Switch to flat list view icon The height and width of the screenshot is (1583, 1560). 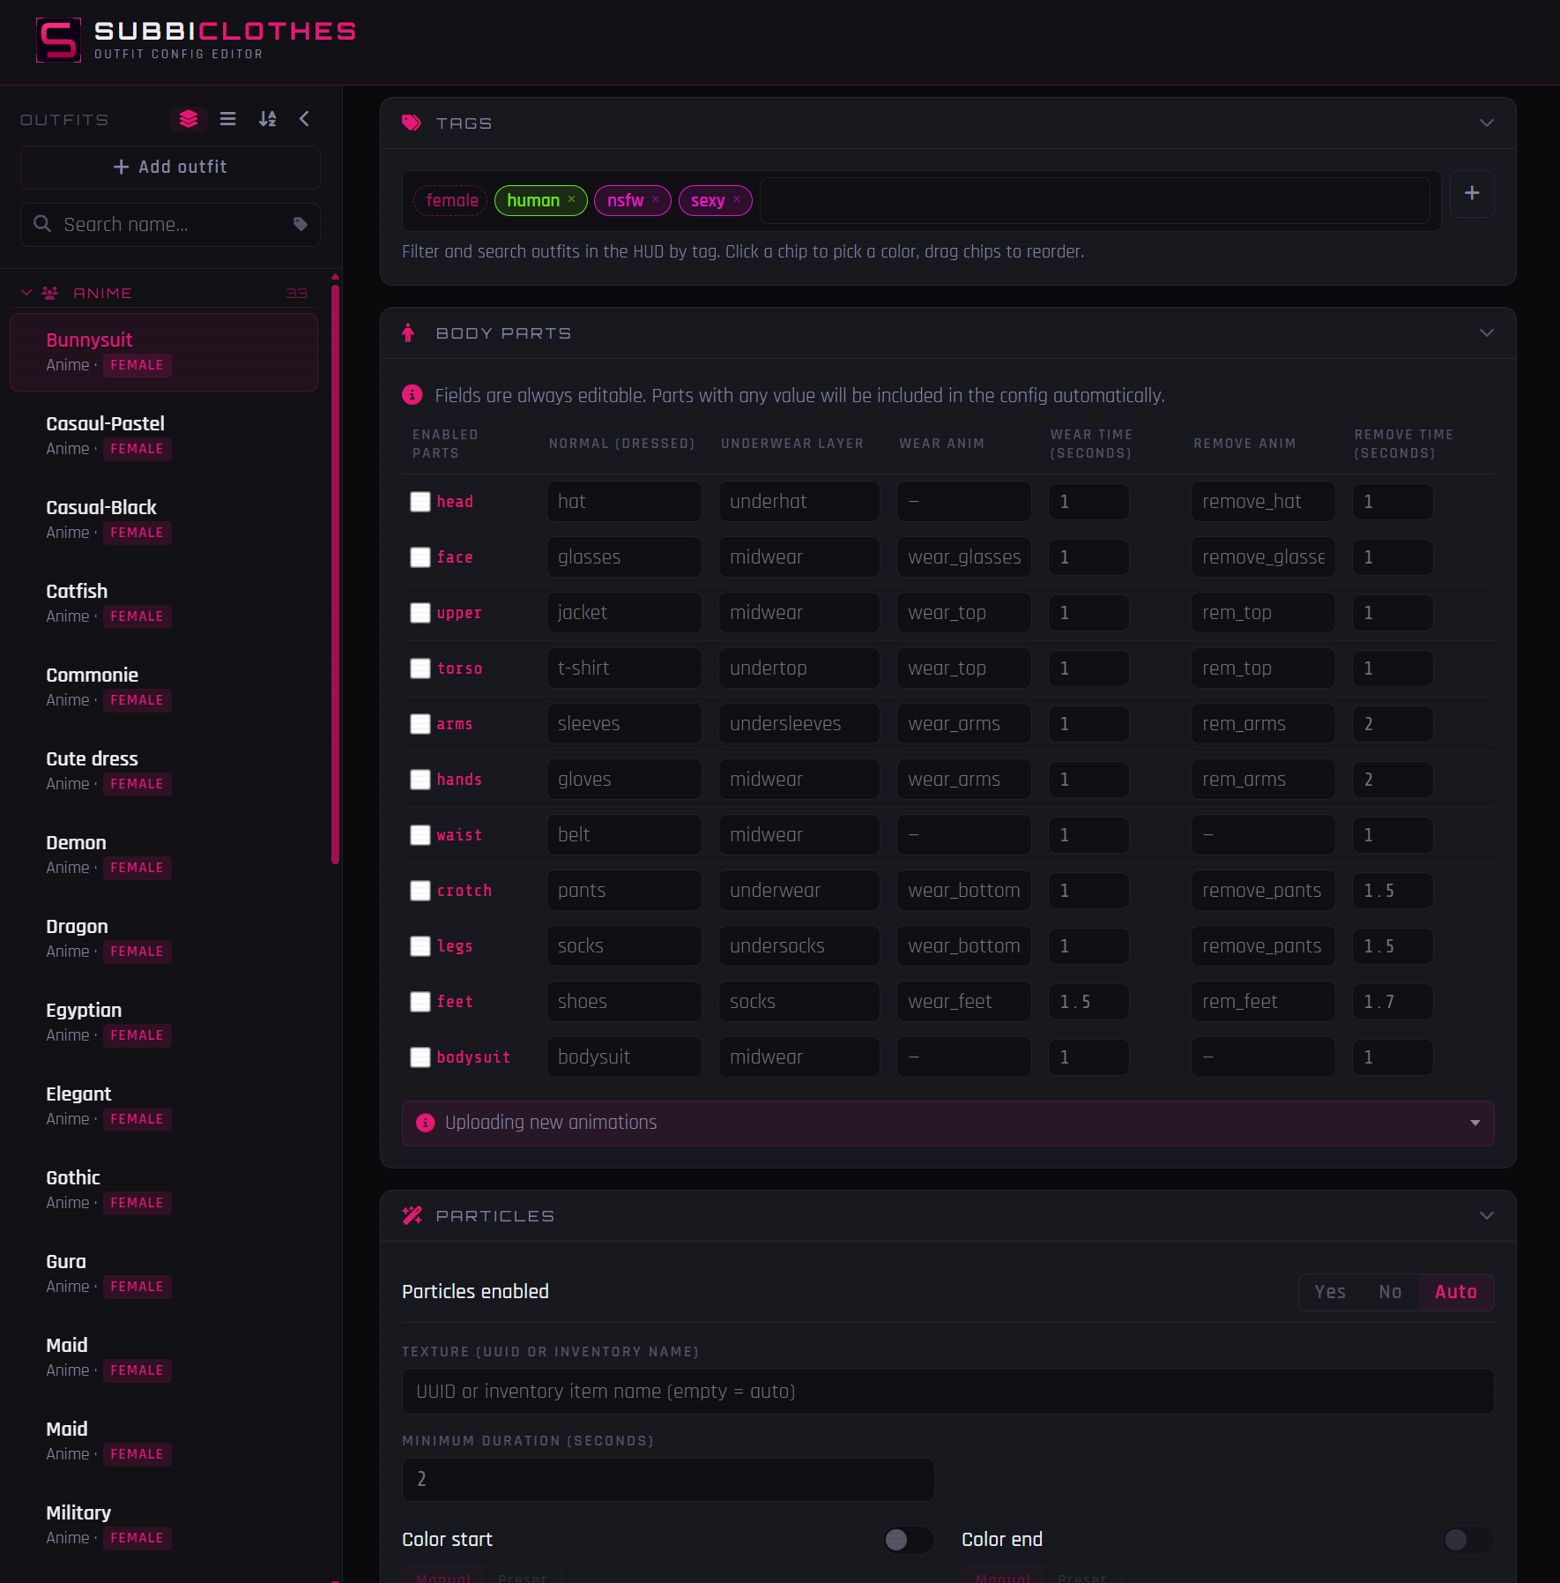pos(227,118)
